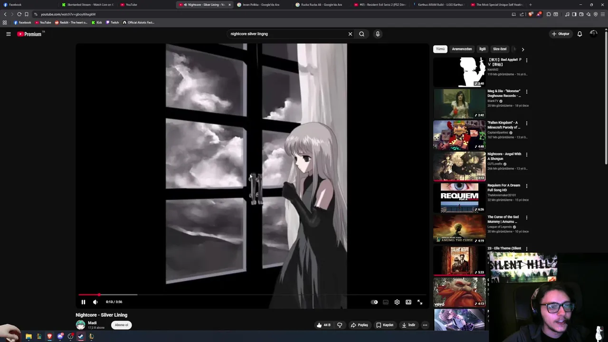
Task: Close the Nightcore - Silver Lining tab
Action: (x=229, y=5)
